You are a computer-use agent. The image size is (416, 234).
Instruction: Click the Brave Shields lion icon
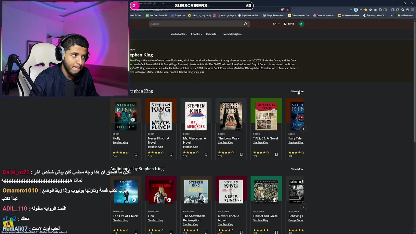pos(283,10)
